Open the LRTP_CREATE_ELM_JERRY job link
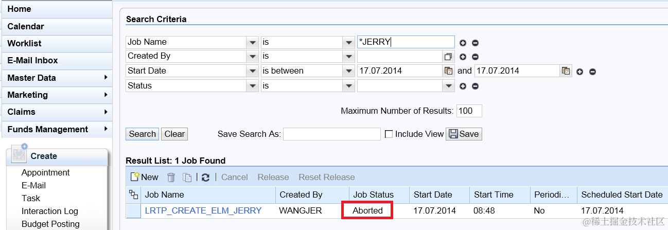668x230 pixels. pyautogui.click(x=203, y=210)
